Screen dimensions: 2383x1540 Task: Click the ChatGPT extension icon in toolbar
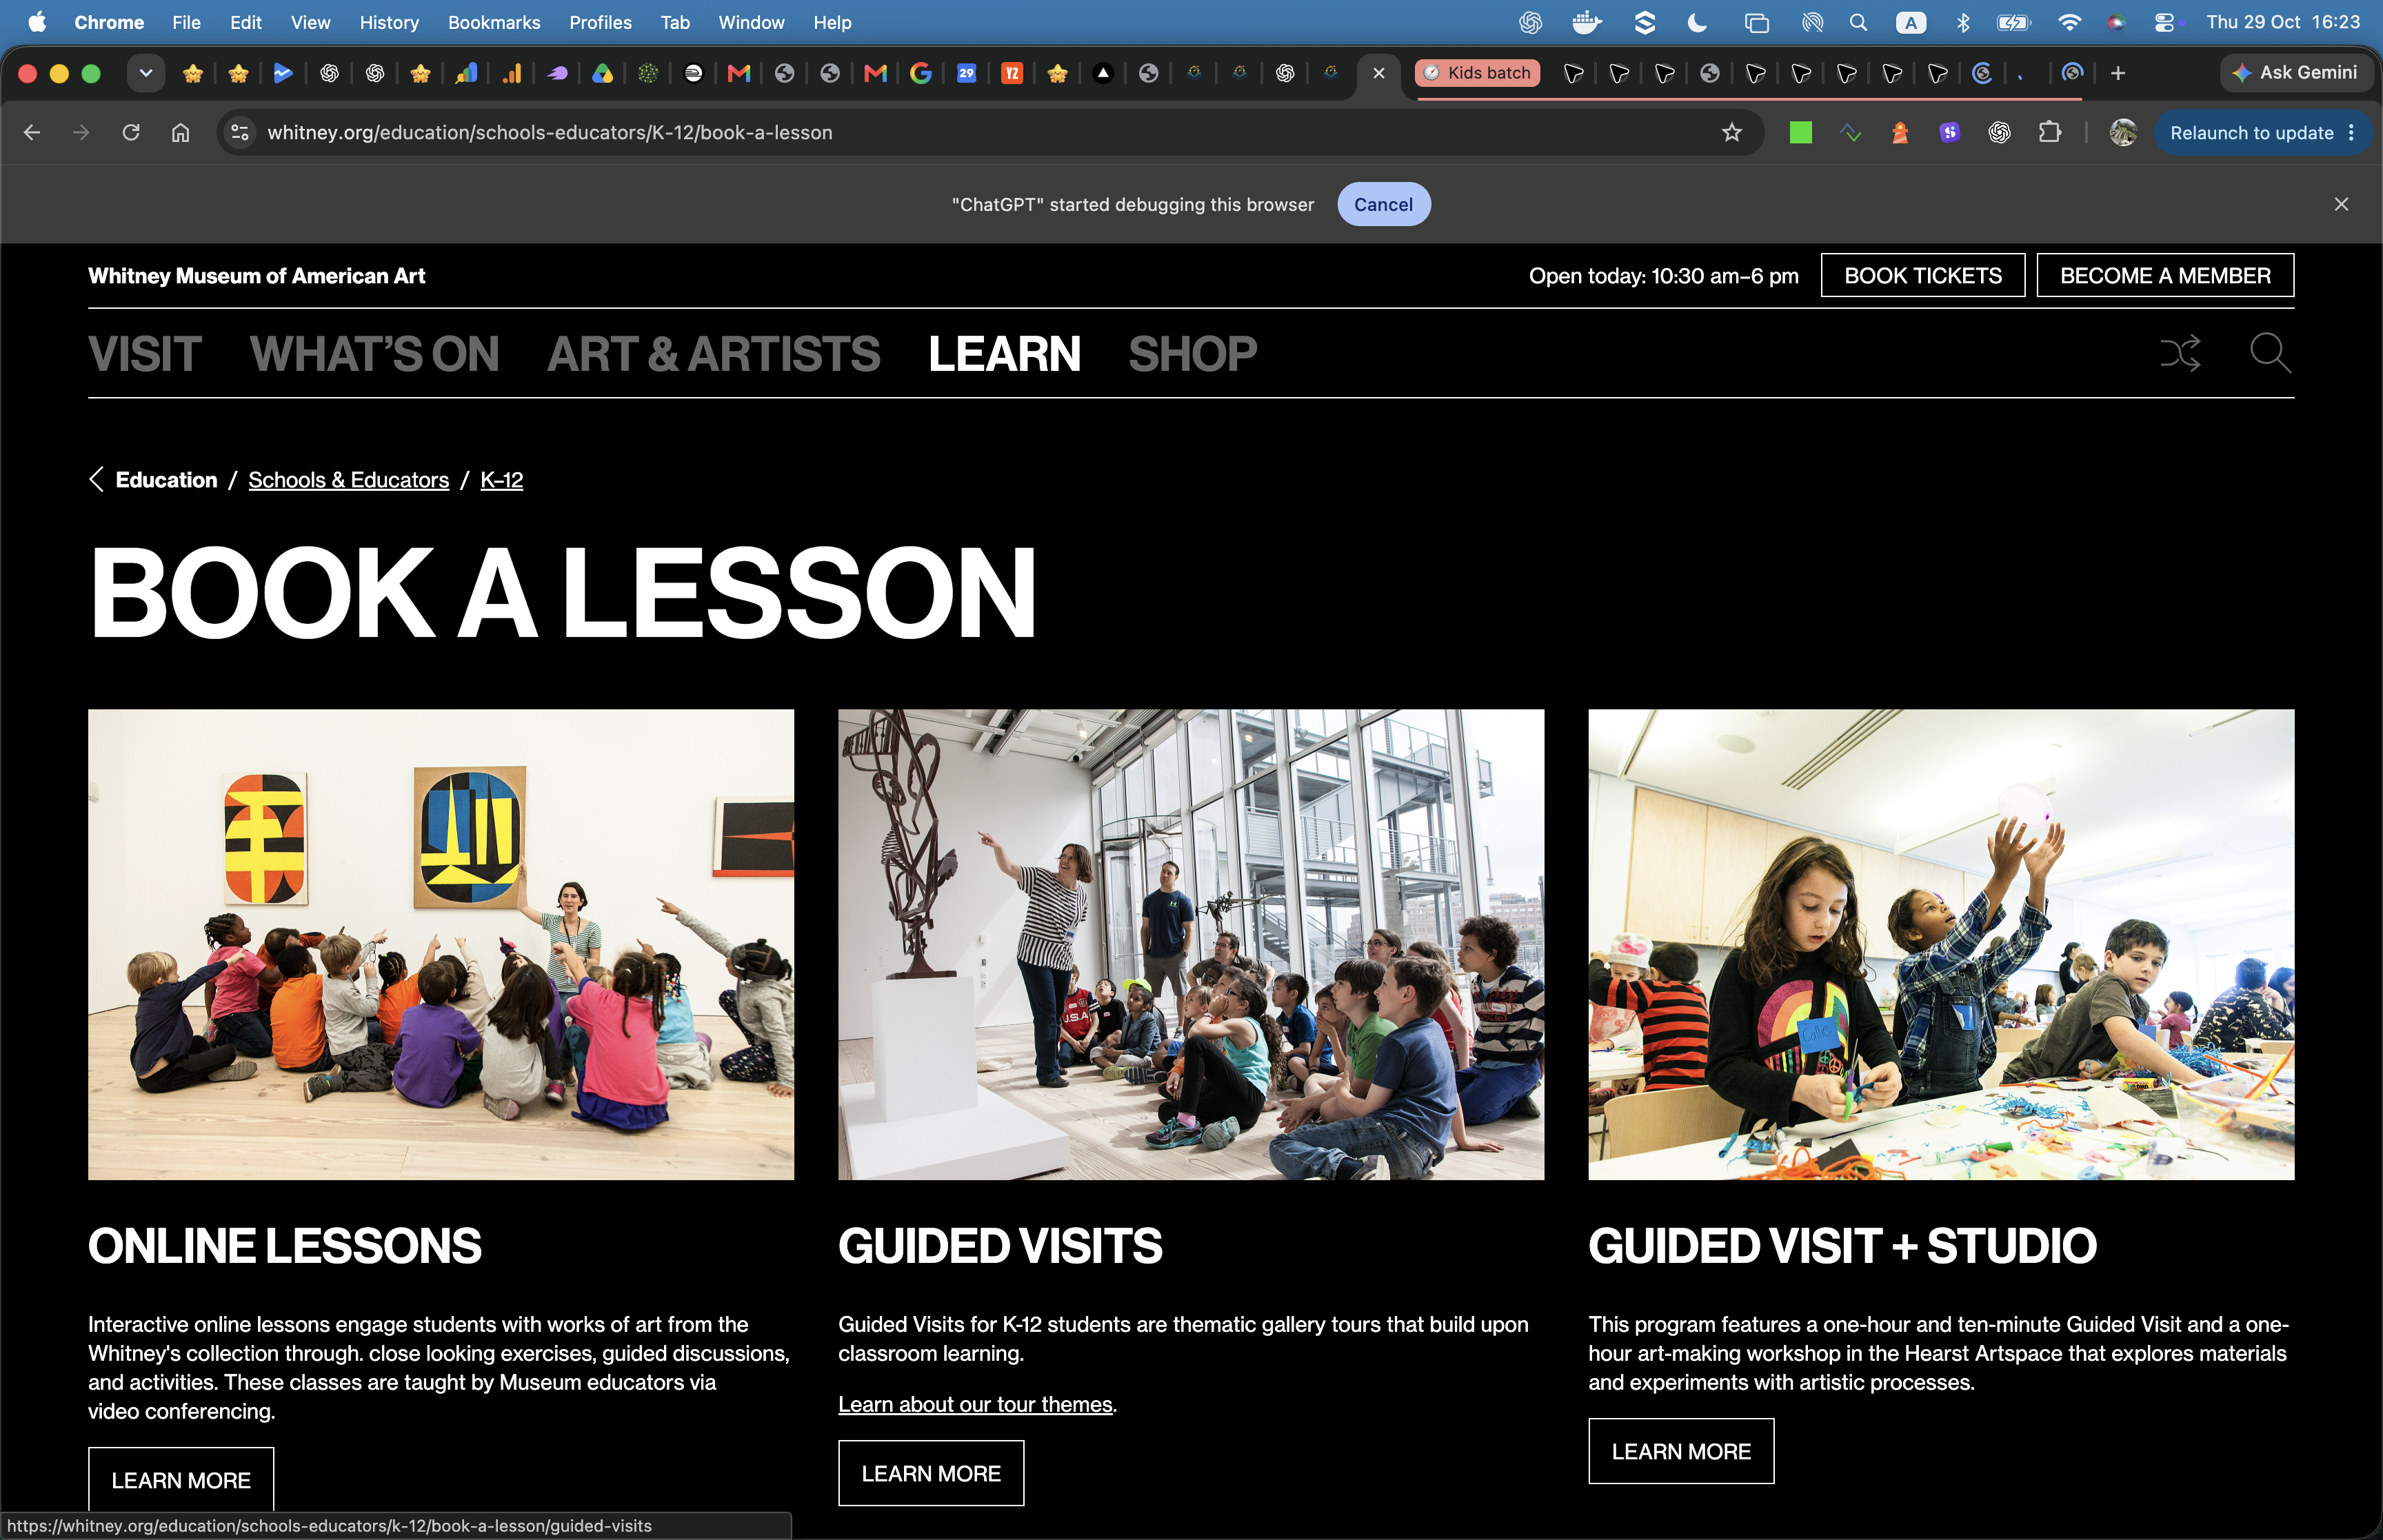(1999, 132)
